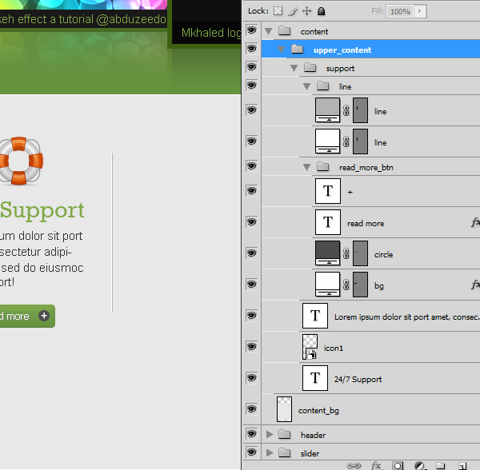Click vector mask thumbnail of circle layer
This screenshot has height=470, width=480.
(360, 253)
